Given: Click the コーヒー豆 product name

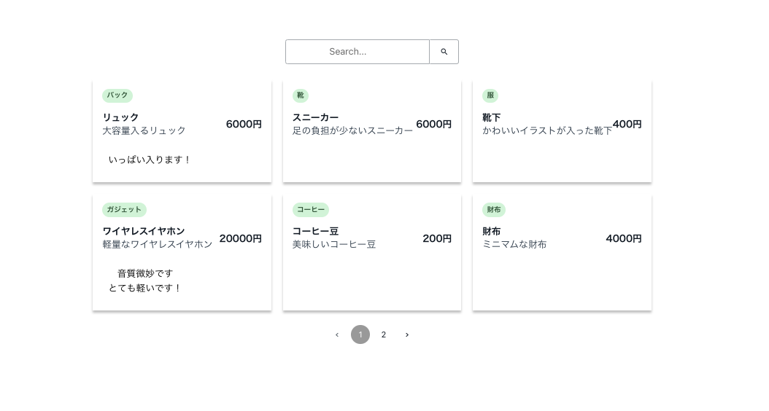Looking at the screenshot, I should click(315, 231).
